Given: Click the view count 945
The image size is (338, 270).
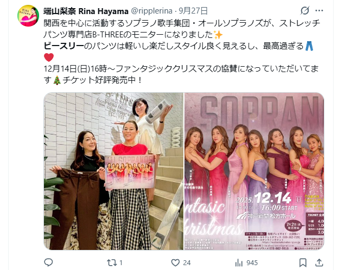Looking at the screenshot, I should click(x=252, y=262).
